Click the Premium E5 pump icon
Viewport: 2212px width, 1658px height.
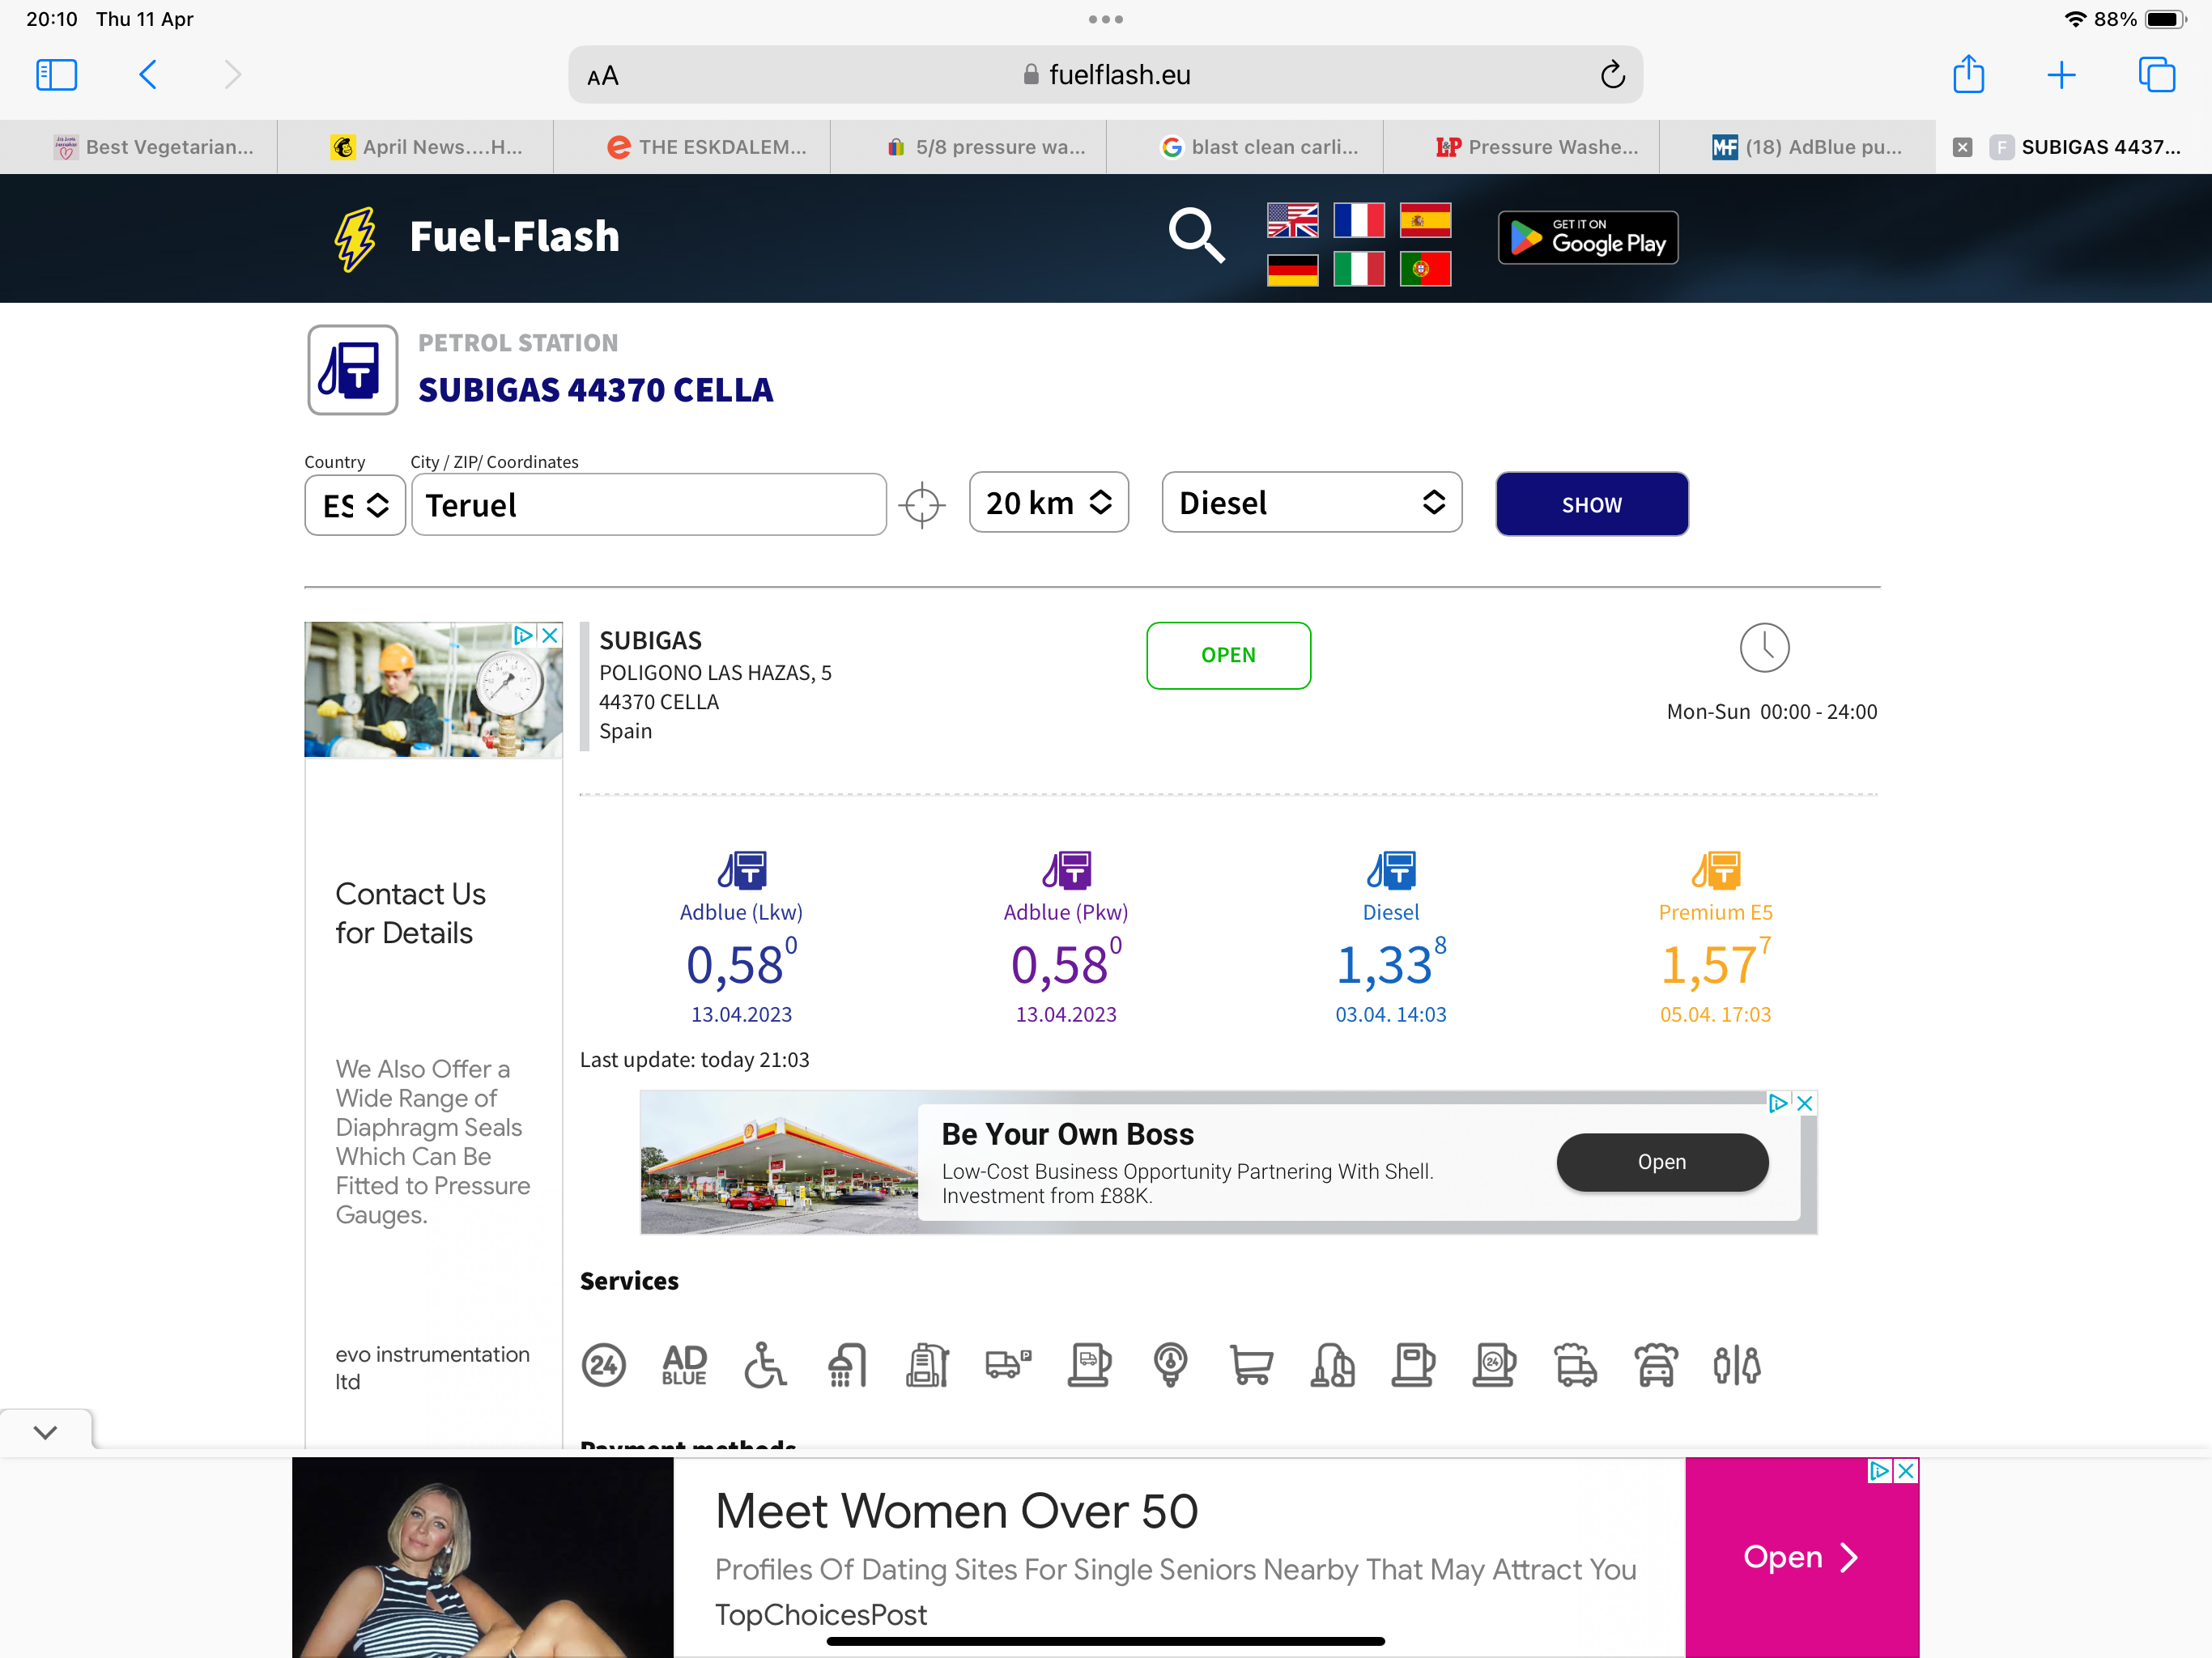pos(1716,870)
